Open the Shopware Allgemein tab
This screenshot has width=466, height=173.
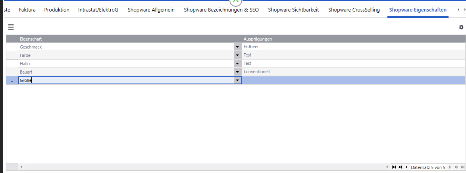[151, 10]
